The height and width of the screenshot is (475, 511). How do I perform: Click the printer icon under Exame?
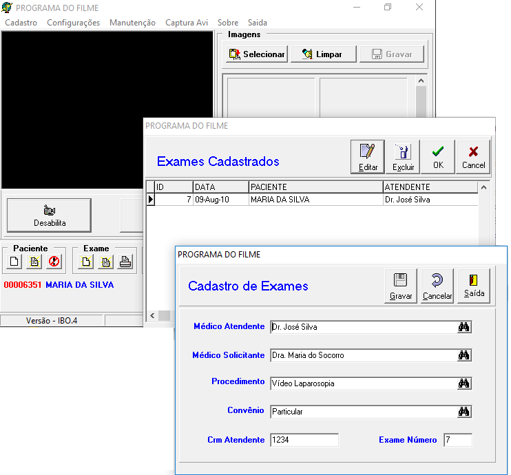(x=125, y=262)
